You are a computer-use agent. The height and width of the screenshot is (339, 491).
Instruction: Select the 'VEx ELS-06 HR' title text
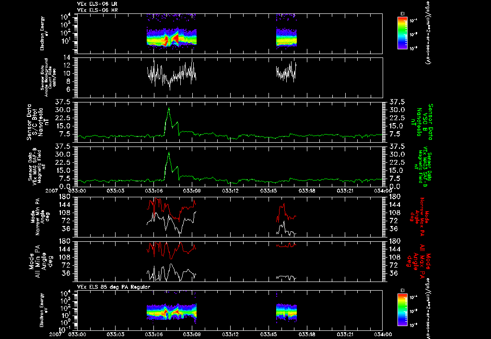tap(97, 10)
